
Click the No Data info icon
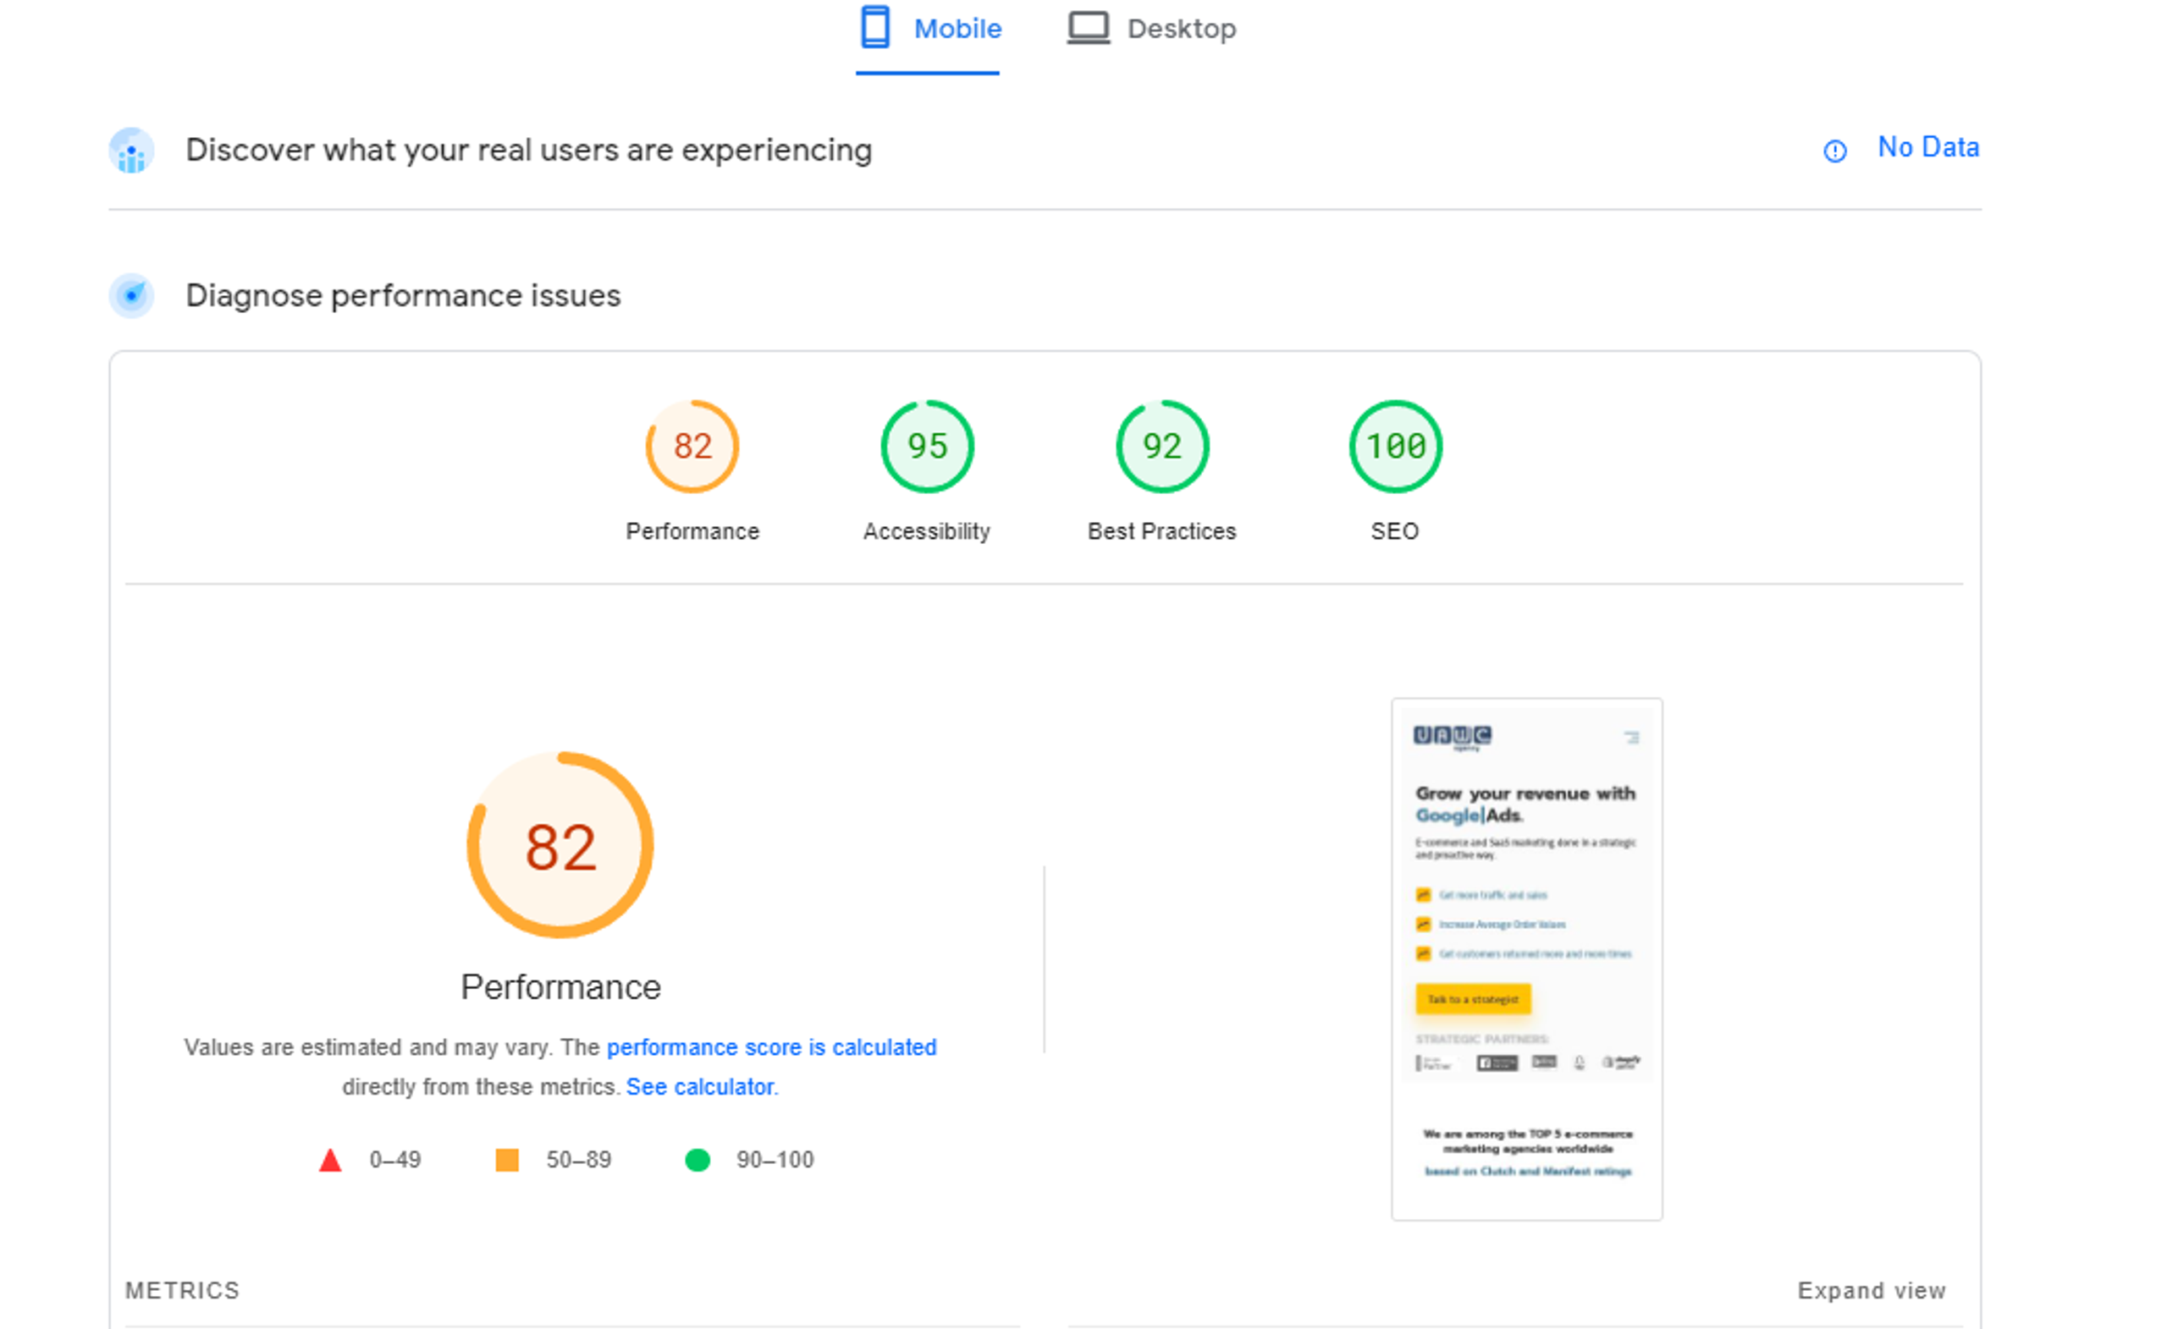pos(1834,151)
